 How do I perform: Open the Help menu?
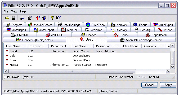(x=23, y=12)
